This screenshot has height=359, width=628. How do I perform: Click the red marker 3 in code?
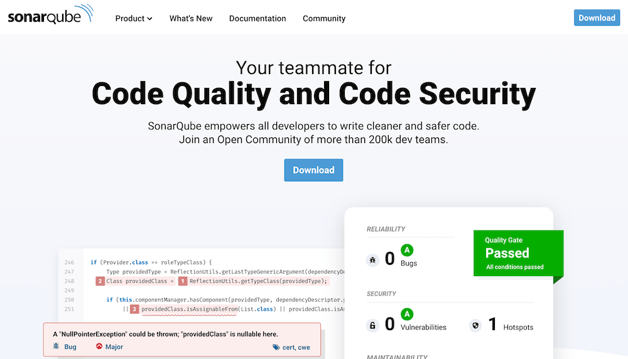click(134, 309)
